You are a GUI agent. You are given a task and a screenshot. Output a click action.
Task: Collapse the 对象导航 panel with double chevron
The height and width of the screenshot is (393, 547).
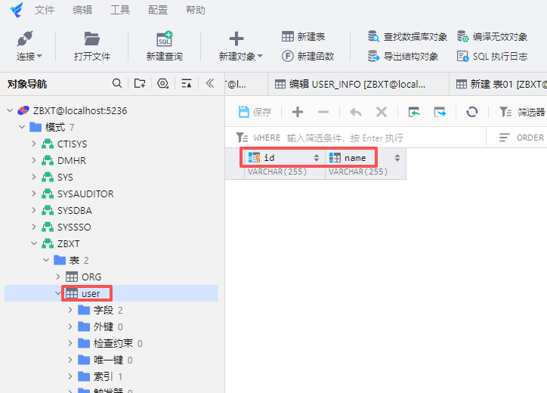[210, 83]
